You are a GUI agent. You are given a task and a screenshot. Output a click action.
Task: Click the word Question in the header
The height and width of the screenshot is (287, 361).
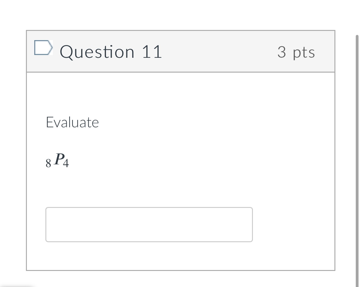(97, 52)
